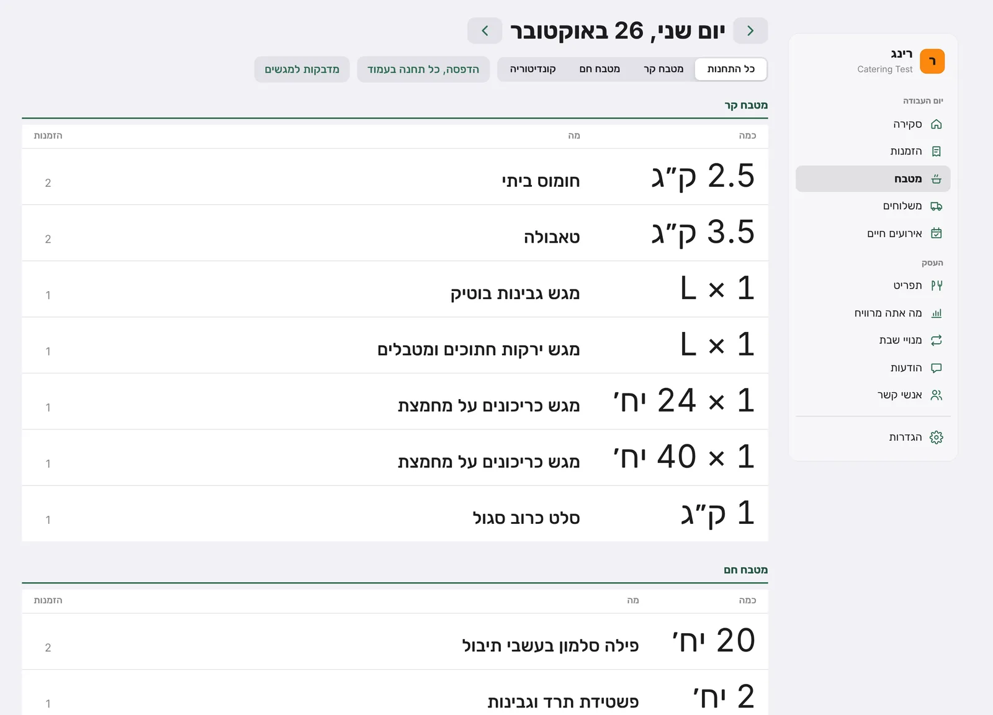Image resolution: width=993 pixels, height=715 pixels.
Task: Click the 1 ק"ג quantity for cabbage salad
Action: (x=718, y=514)
